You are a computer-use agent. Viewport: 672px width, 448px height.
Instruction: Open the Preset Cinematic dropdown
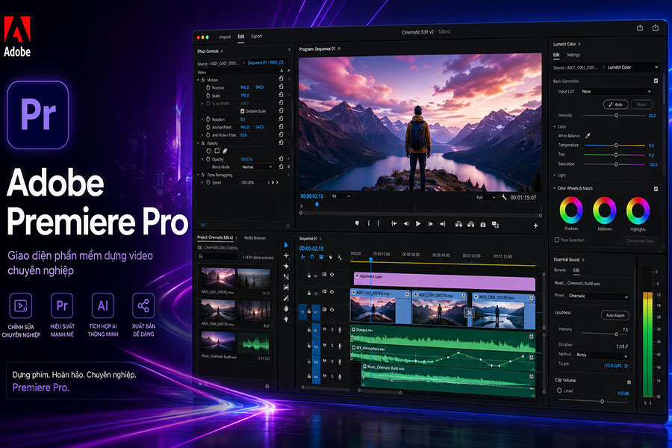pos(599,296)
